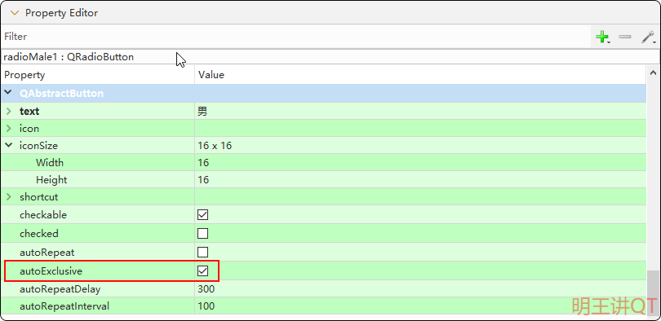Collapse the iconSize property row
This screenshot has height=321, width=661.
[x=8, y=146]
